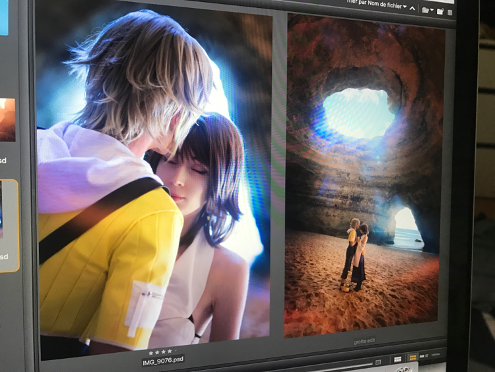The image size is (495, 372).
Task: Switch to details view icon
Action: point(423,356)
